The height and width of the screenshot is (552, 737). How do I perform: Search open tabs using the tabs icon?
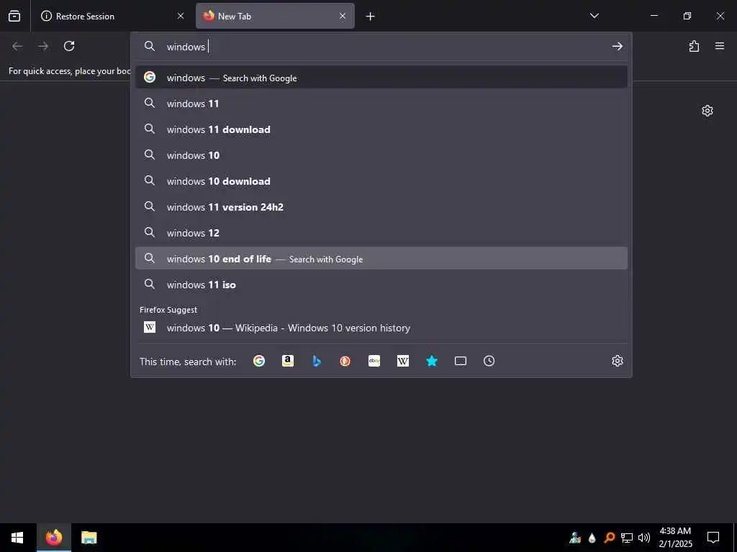point(461,361)
